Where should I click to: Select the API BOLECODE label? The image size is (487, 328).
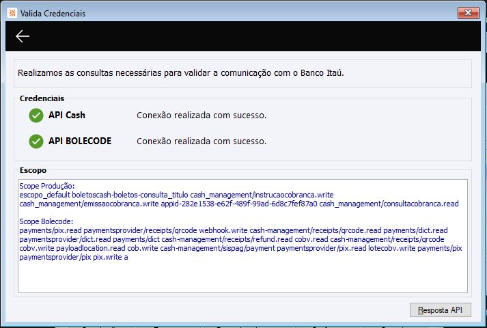click(80, 141)
